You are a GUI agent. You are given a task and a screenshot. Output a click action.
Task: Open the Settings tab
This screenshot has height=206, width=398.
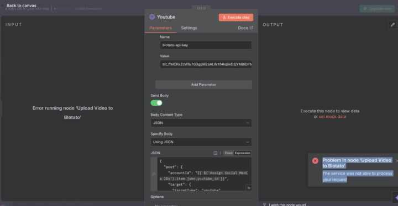[x=189, y=28]
